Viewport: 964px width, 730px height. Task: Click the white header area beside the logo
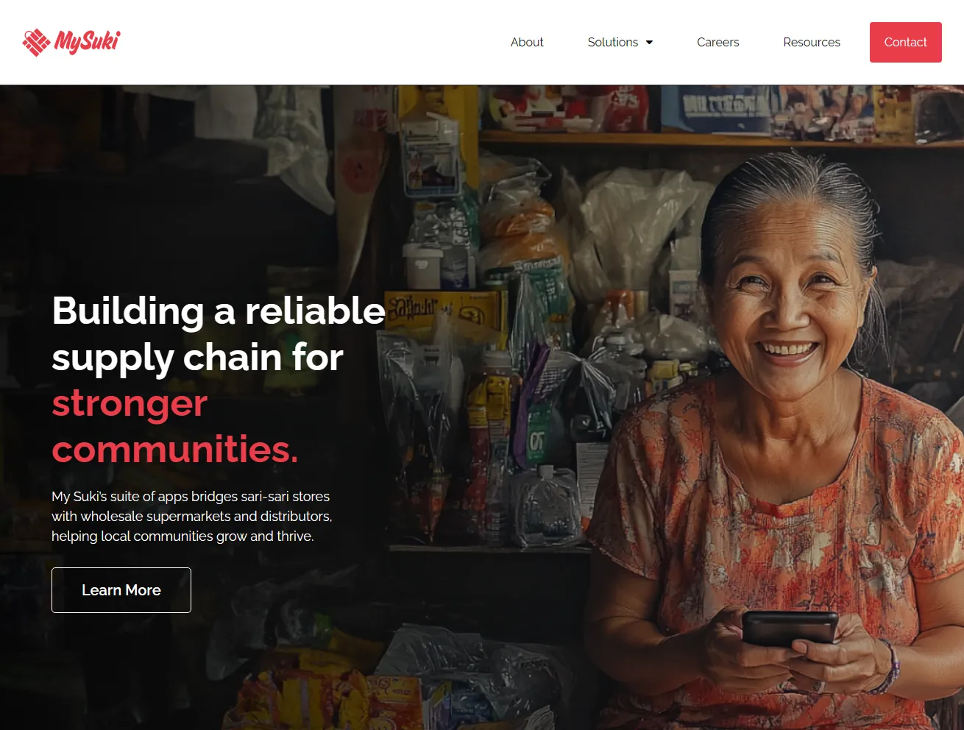pos(309,42)
